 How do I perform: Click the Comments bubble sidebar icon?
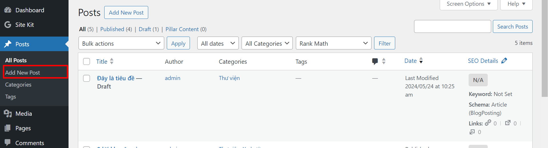(8, 143)
